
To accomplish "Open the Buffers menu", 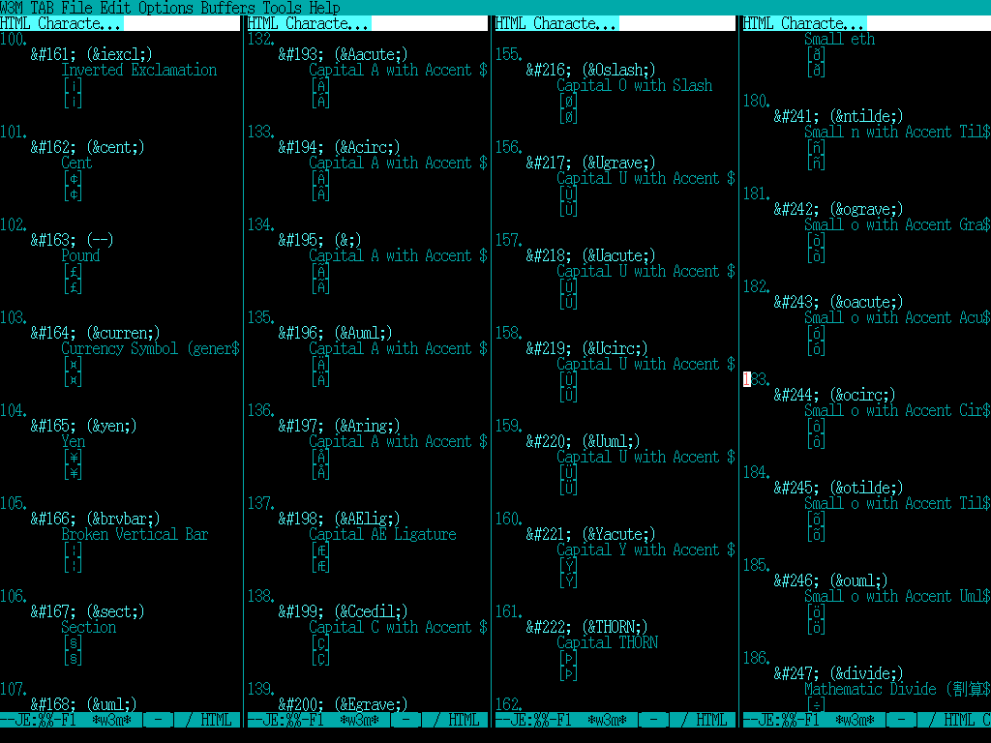I will click(x=228, y=8).
